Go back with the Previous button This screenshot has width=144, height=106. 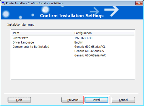[x=73, y=100]
